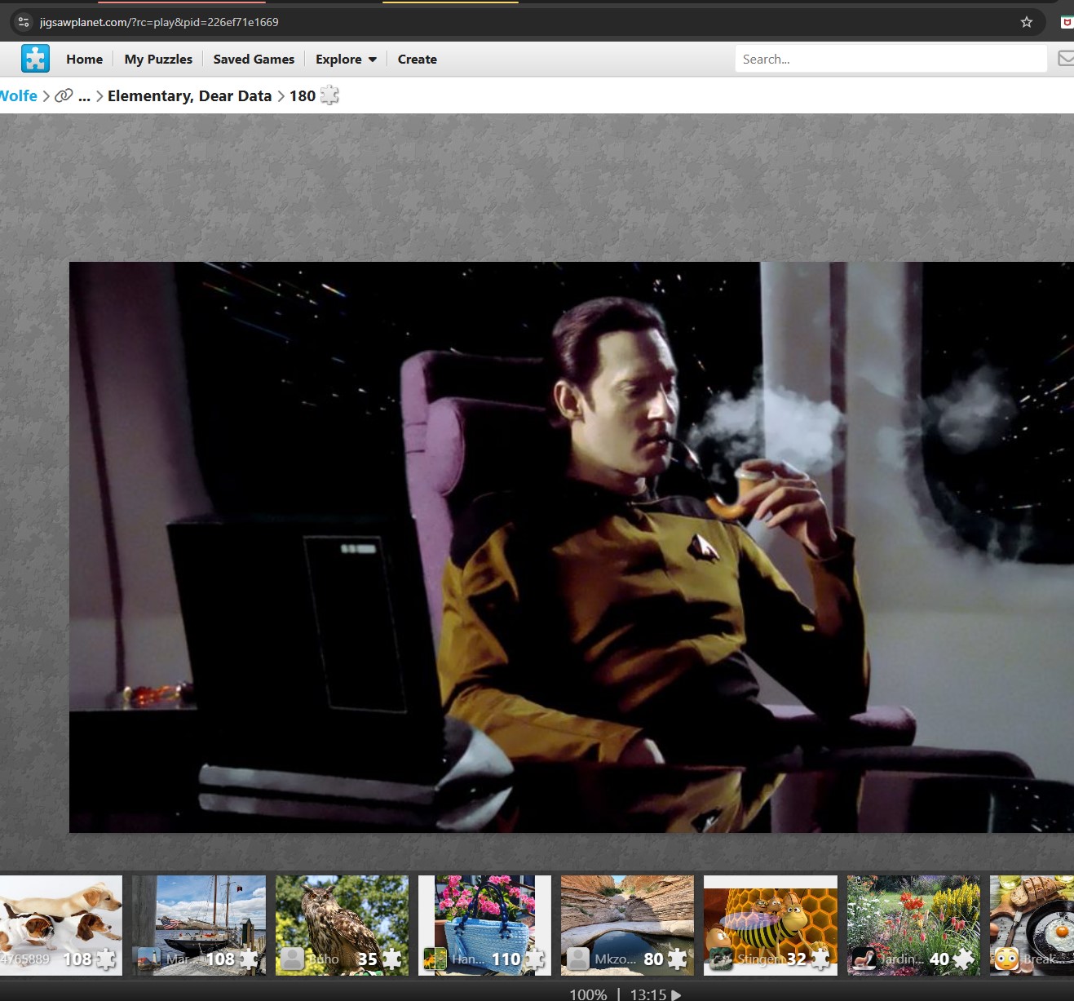Open the puppies puzzle thumbnail with 108 pieces
1074x1001 pixels.
pos(61,925)
